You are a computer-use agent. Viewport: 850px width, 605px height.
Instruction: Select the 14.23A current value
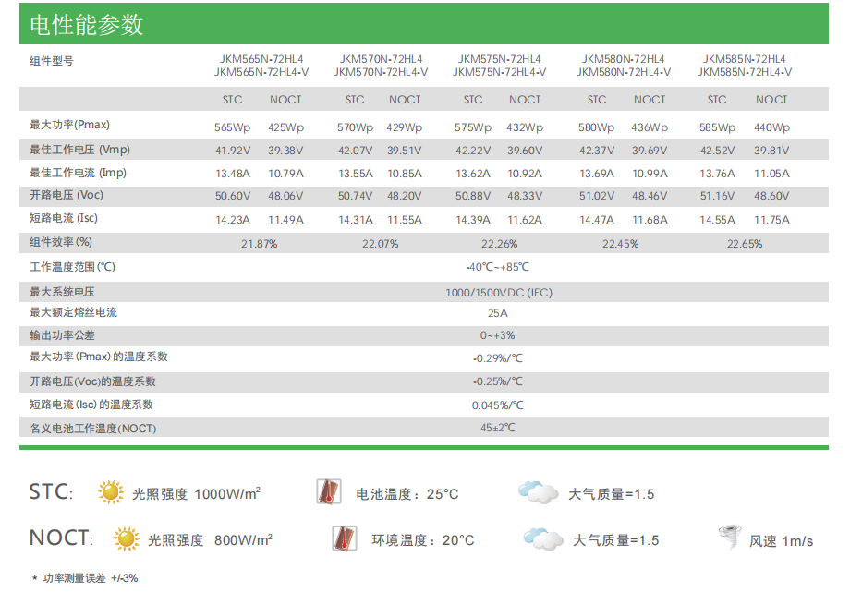tap(233, 220)
